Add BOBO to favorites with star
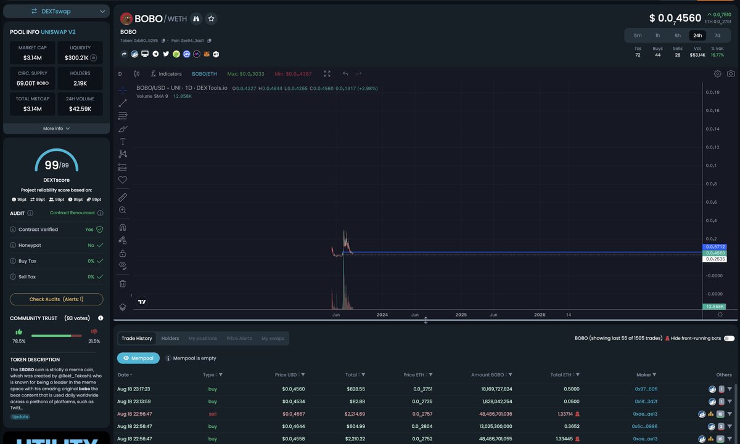This screenshot has width=740, height=444. click(x=211, y=19)
